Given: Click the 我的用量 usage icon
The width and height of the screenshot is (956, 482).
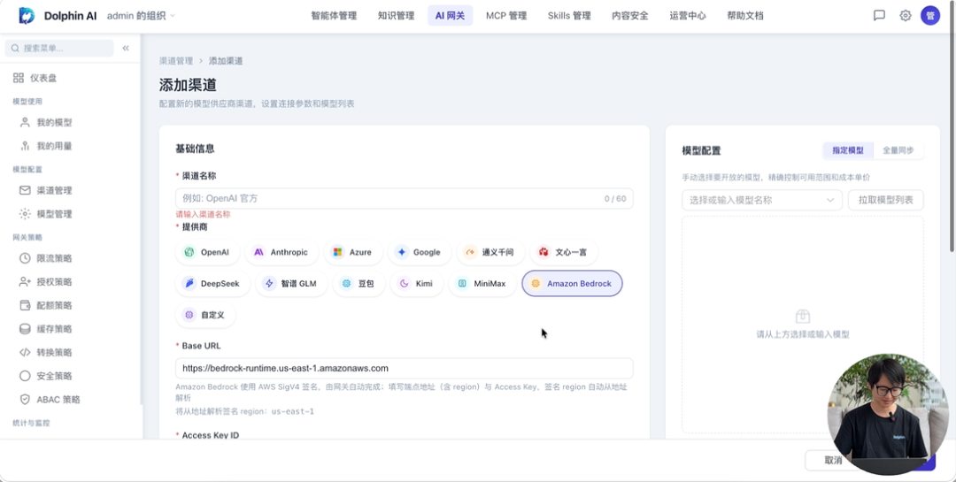Looking at the screenshot, I should (25, 146).
